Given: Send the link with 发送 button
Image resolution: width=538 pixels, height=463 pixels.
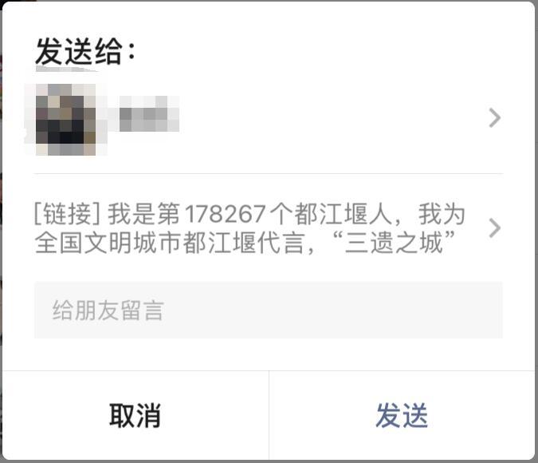Looking at the screenshot, I should click(402, 416).
